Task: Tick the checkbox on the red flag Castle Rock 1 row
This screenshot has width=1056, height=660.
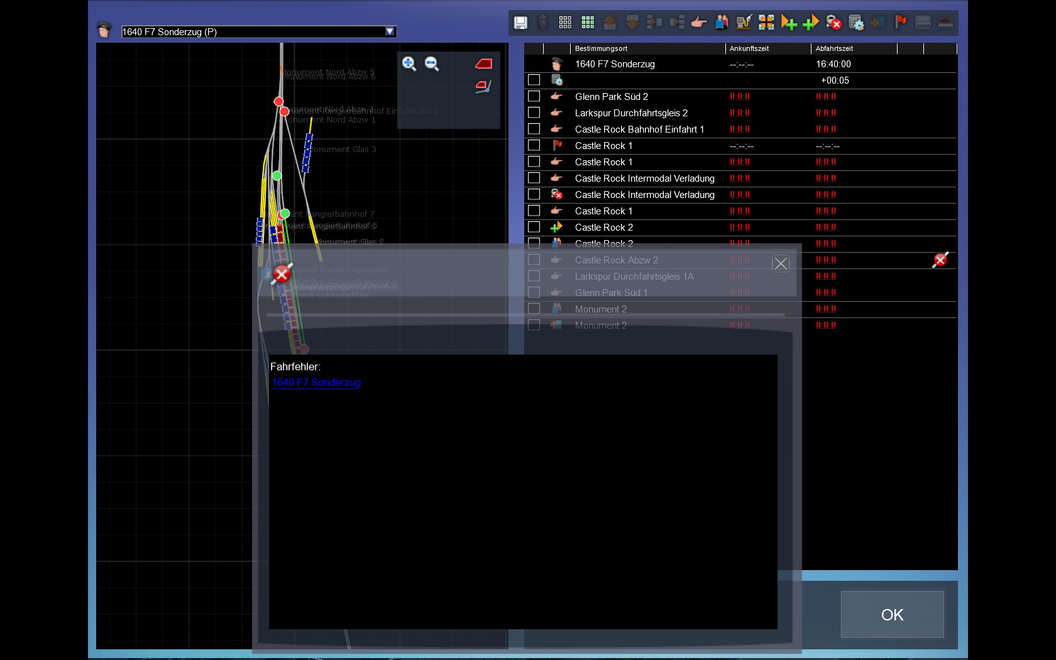Action: pos(534,145)
